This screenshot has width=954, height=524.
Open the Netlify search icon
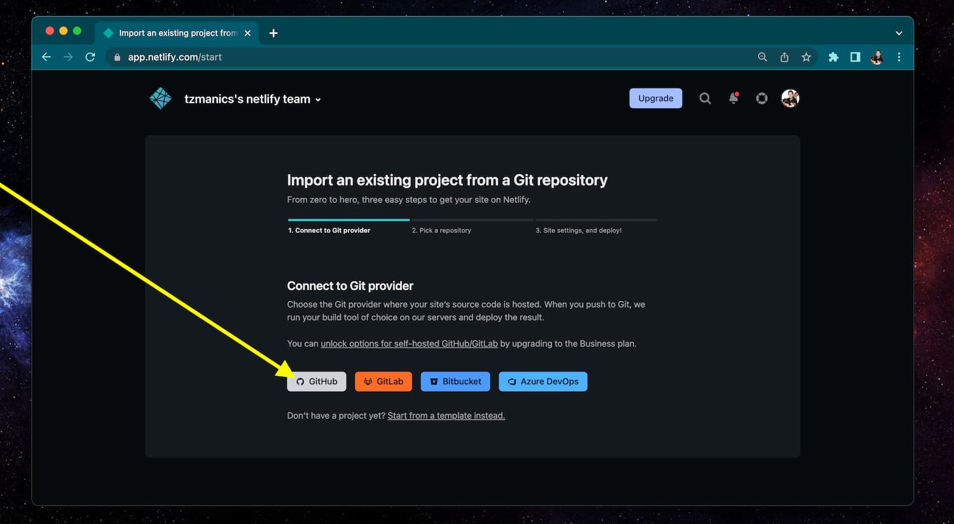tap(705, 98)
